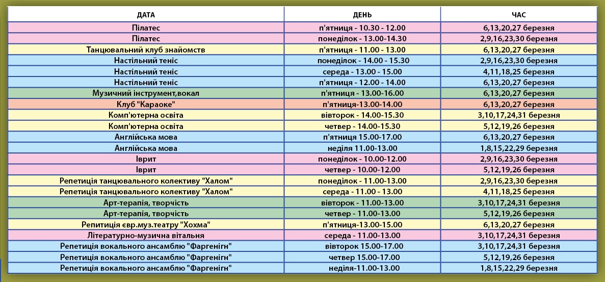
Task: Click the Музичний інструмент,вокал row title
Action: [146, 93]
